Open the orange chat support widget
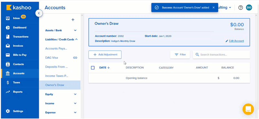 coord(248,109)
